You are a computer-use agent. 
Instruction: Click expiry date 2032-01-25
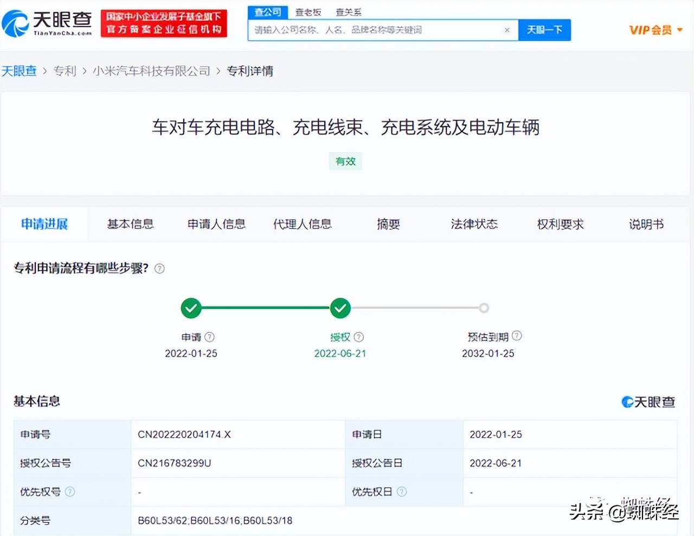pyautogui.click(x=488, y=354)
